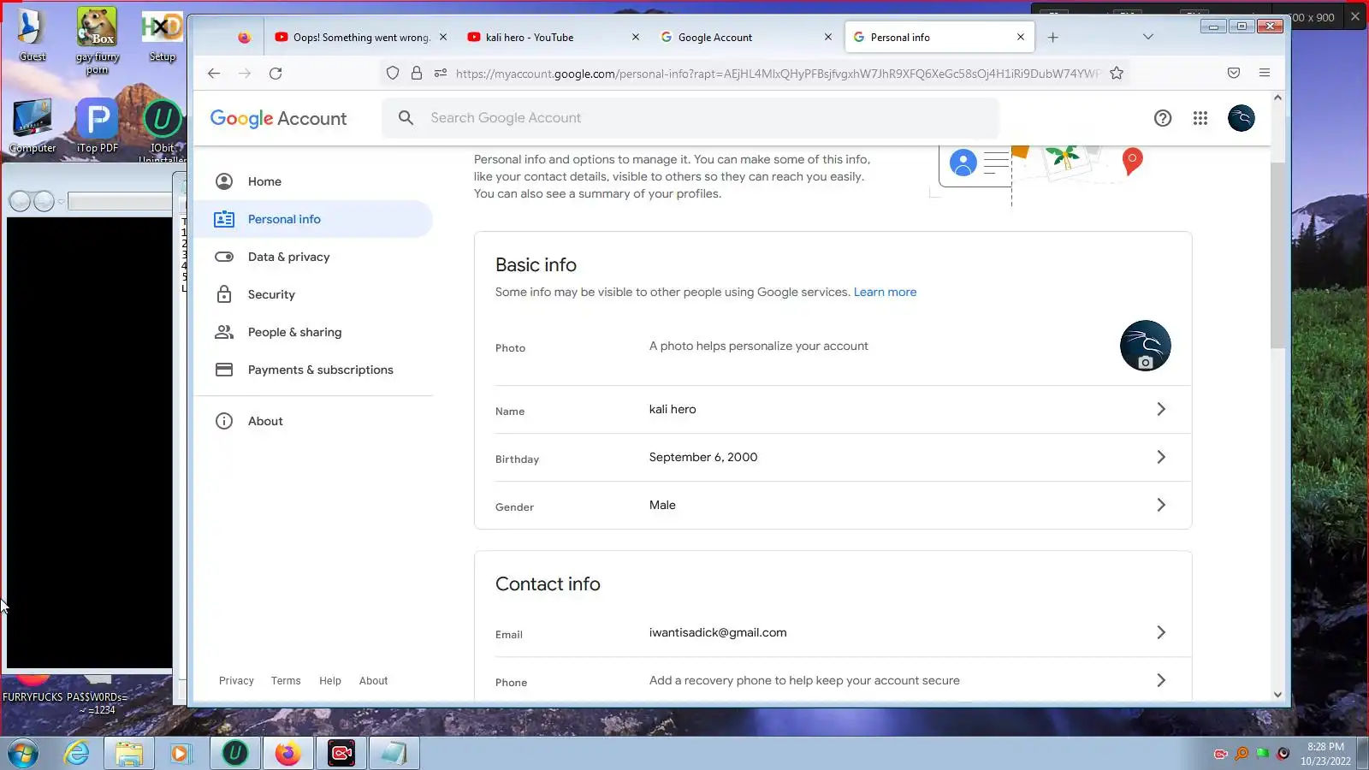Click the pinned Firefox tab
1369x770 pixels.
pyautogui.click(x=244, y=38)
